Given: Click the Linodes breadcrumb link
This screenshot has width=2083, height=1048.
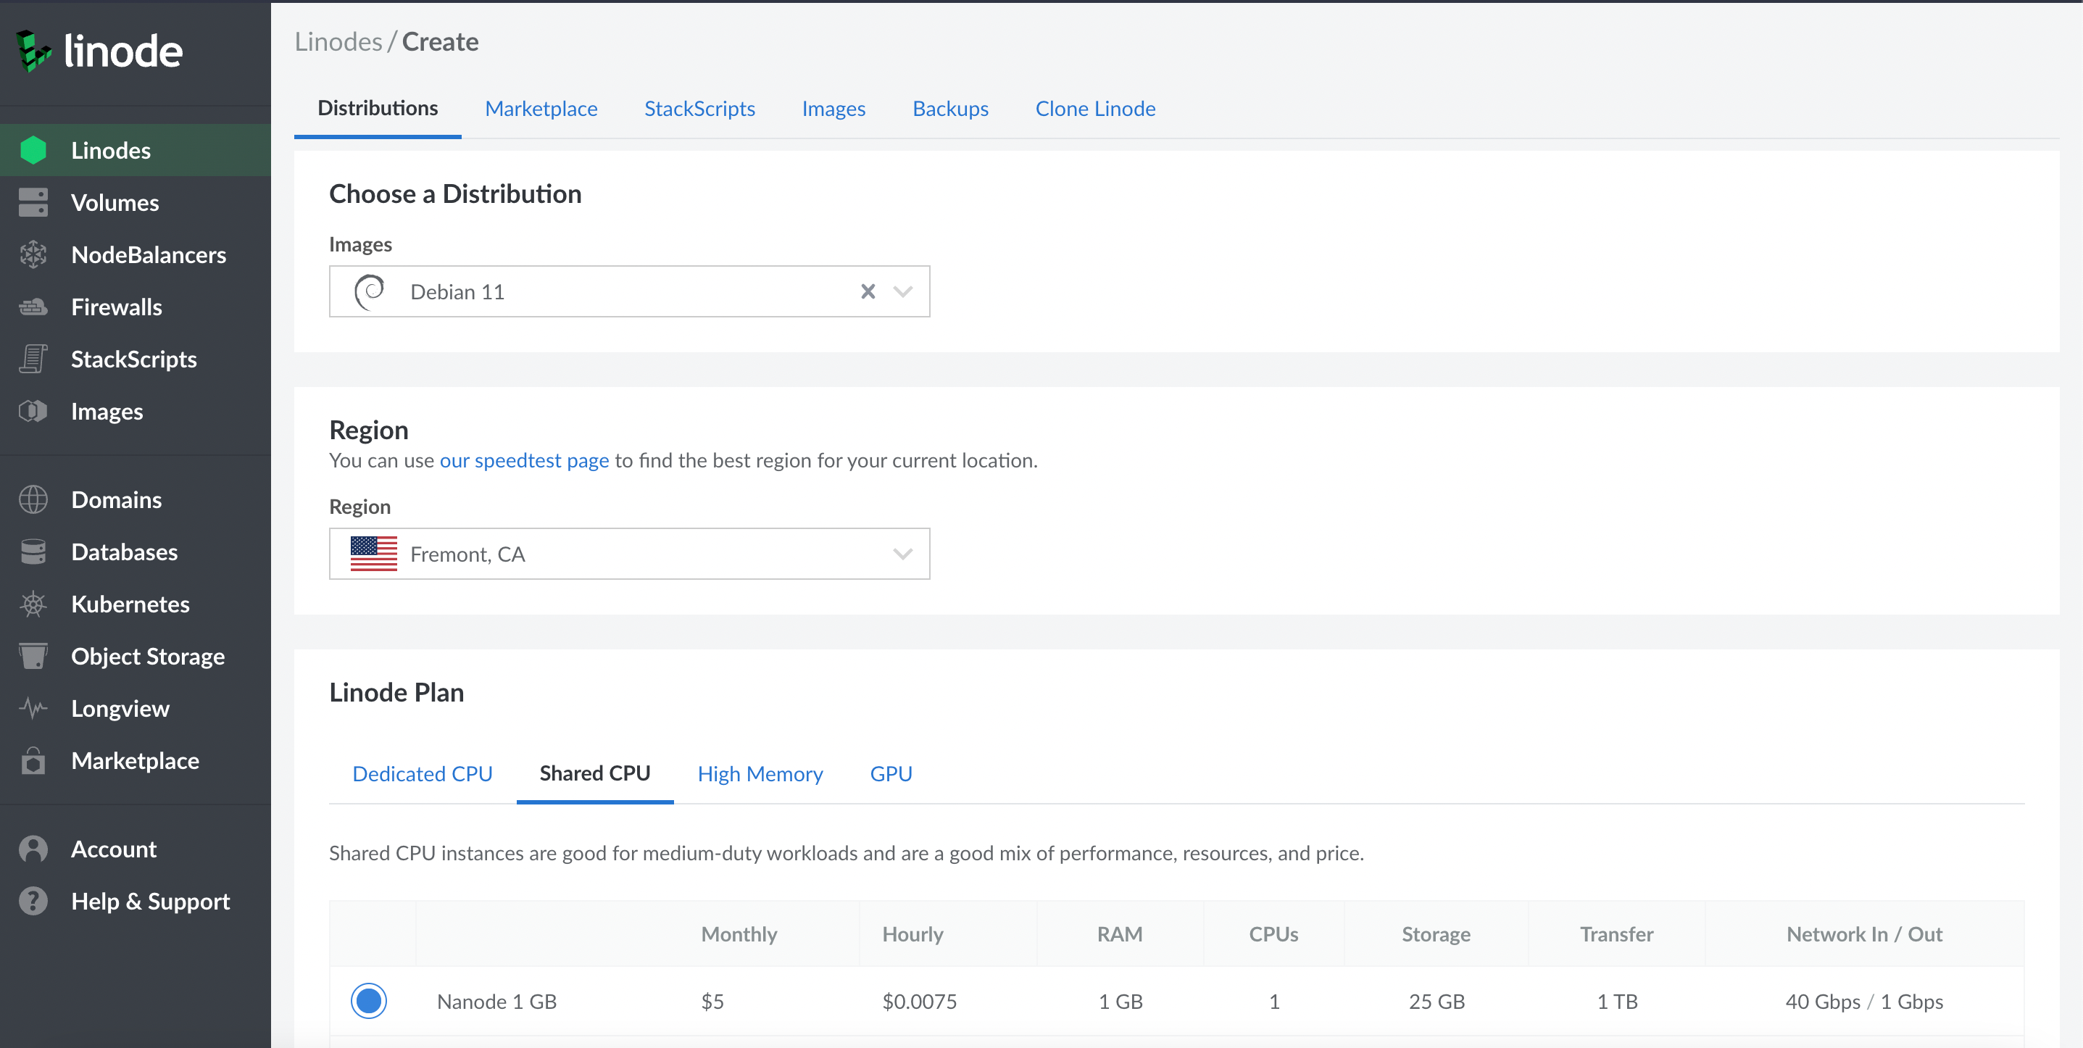Looking at the screenshot, I should (x=338, y=41).
